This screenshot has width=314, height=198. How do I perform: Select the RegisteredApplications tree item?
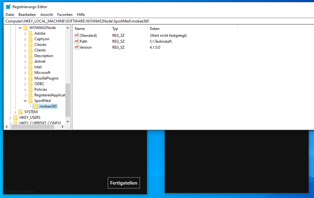click(x=49, y=95)
